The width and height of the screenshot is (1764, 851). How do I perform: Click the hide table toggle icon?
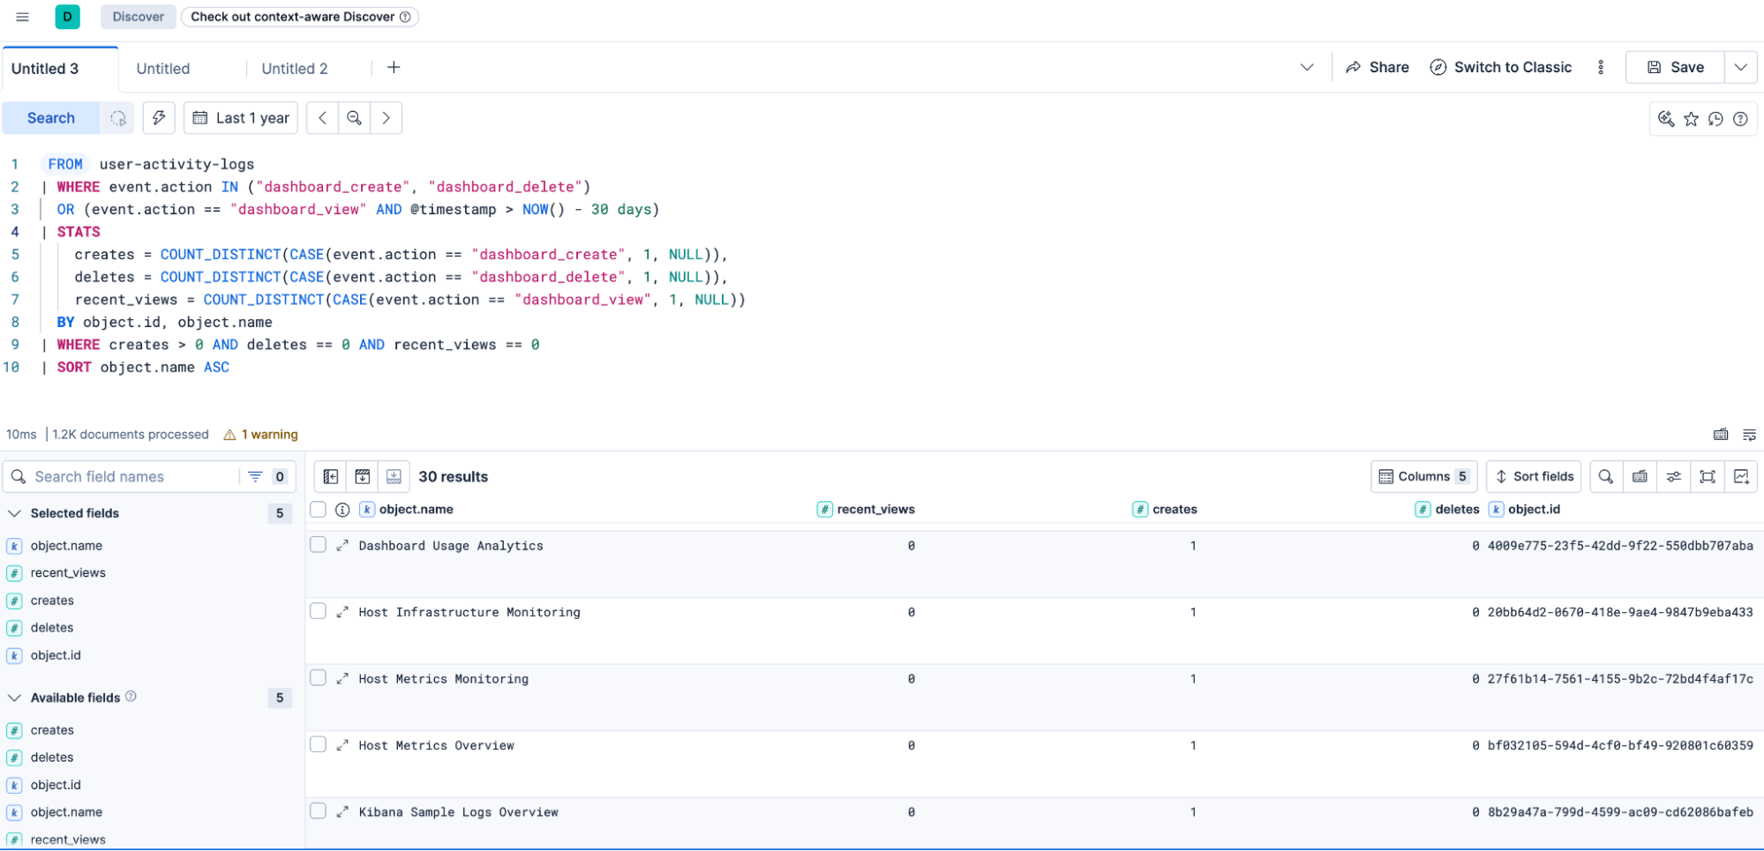(x=394, y=477)
